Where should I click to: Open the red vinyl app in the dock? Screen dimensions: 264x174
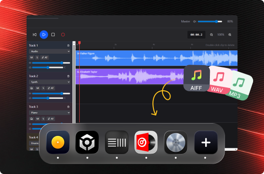coord(146,142)
